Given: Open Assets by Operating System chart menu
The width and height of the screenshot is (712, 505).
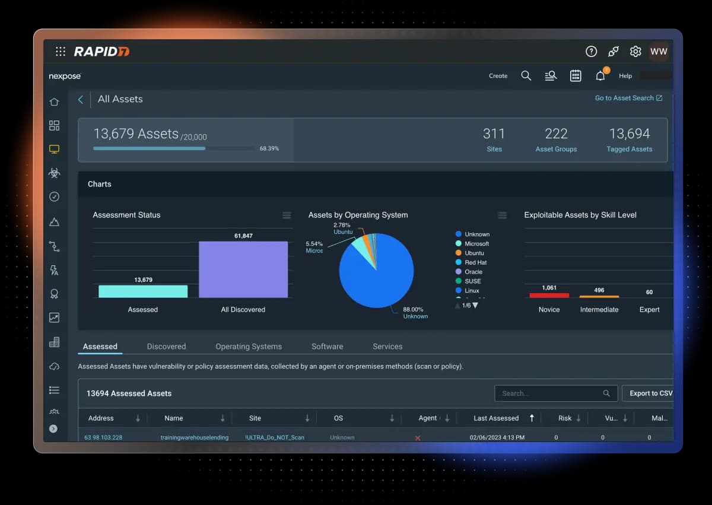Looking at the screenshot, I should [503, 215].
